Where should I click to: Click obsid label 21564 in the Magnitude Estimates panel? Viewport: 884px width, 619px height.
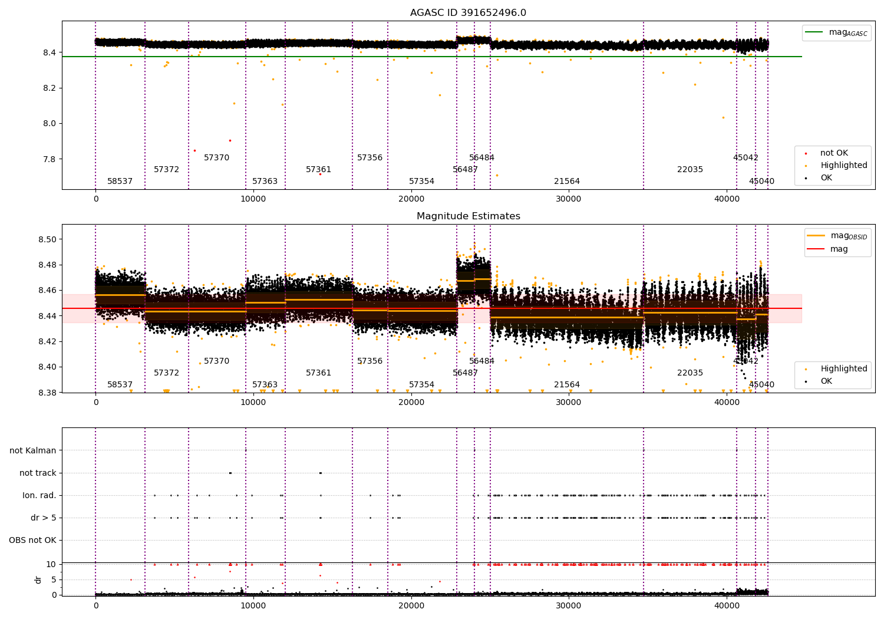567,385
